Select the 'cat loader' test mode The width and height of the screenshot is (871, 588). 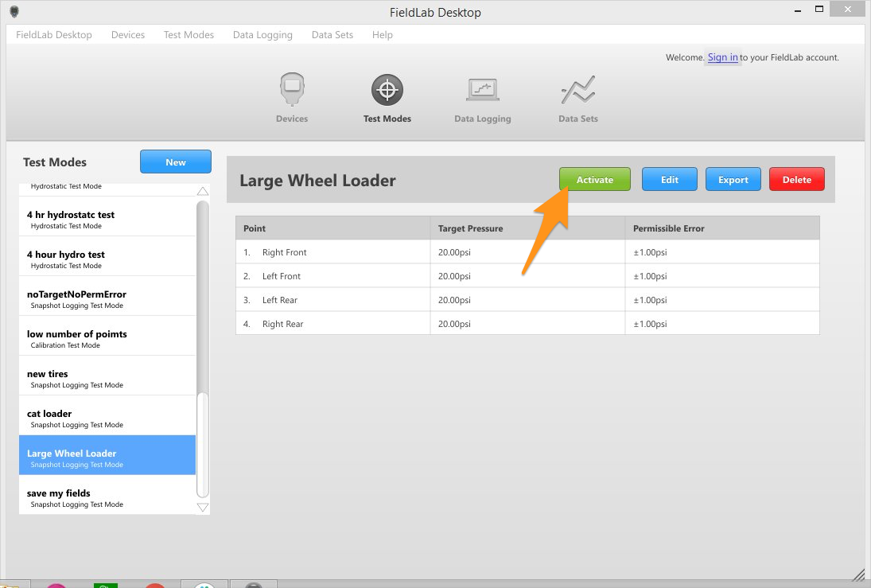(107, 415)
